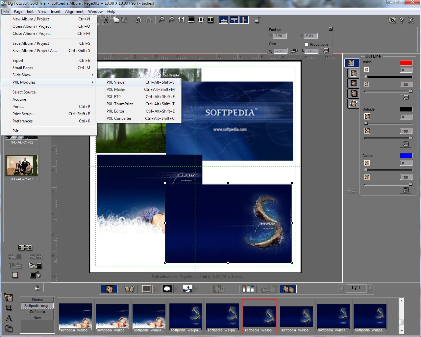Screen dimensions: 421x337
Task: Open the PXL Modules submenu
Action: tap(49, 82)
